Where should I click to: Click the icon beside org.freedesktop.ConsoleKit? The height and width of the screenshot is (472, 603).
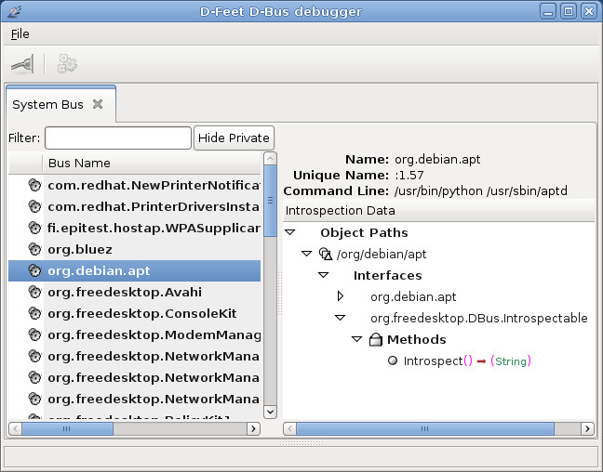click(34, 313)
